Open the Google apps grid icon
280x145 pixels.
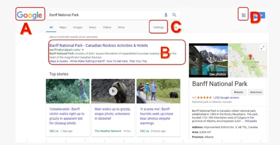point(243,15)
